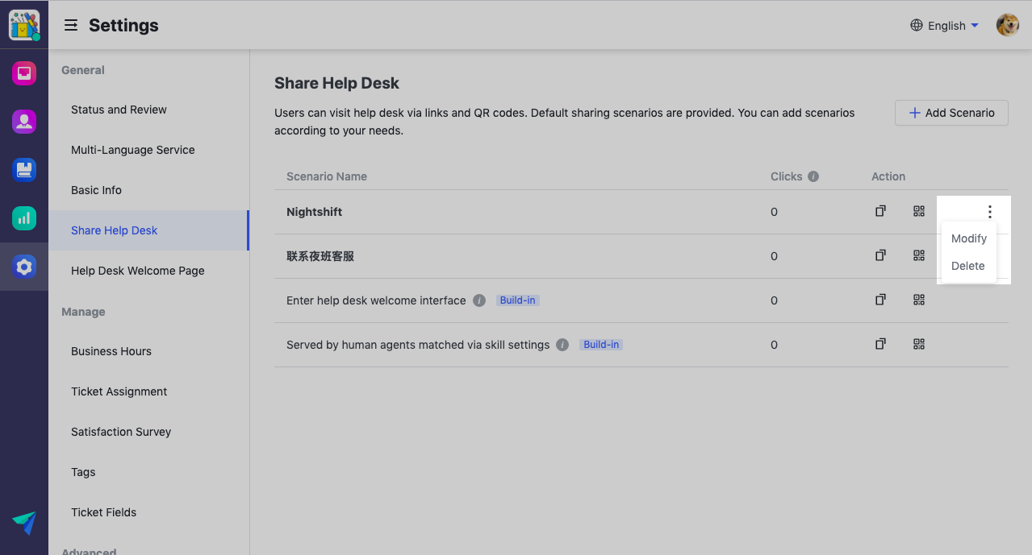Click the Add Scenario button
The height and width of the screenshot is (555, 1032).
coord(951,113)
